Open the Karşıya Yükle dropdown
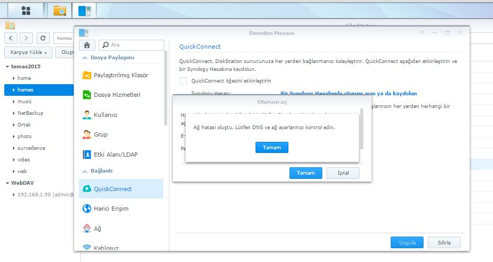This screenshot has width=493, height=262. coord(29,52)
